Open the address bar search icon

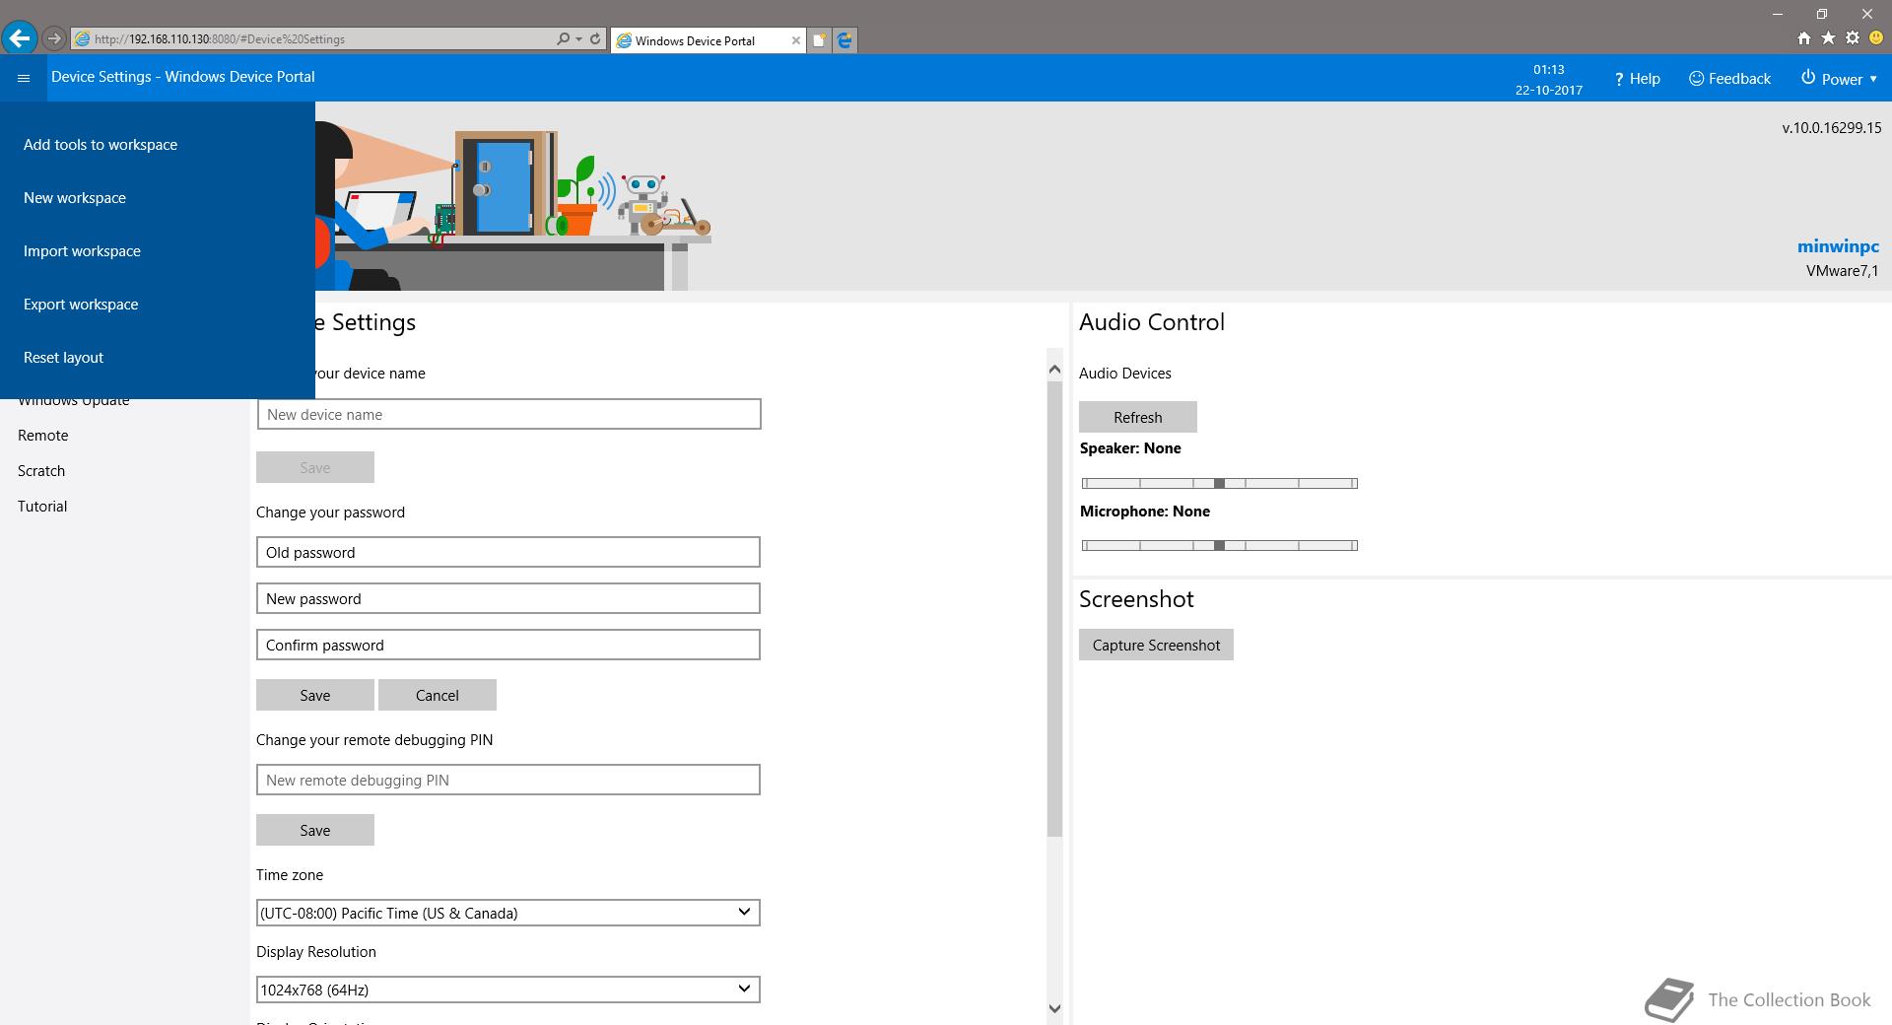(563, 38)
